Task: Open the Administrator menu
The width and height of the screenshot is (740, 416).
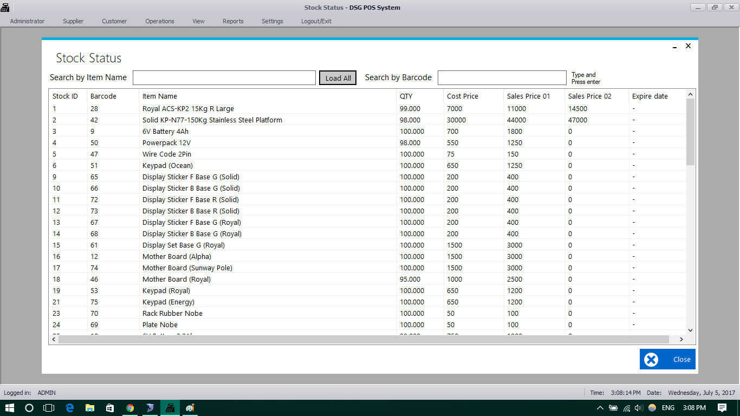Action: tap(27, 21)
